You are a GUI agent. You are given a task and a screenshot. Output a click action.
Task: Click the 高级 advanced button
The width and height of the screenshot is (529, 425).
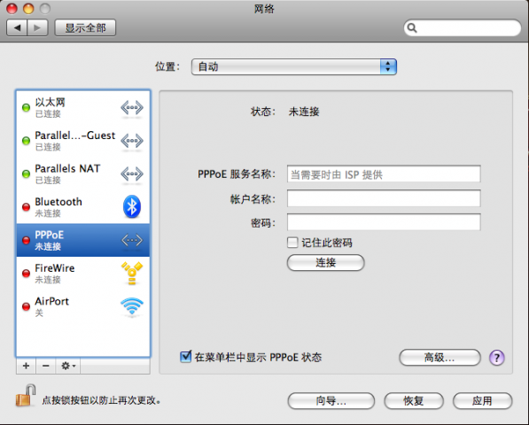[440, 358]
